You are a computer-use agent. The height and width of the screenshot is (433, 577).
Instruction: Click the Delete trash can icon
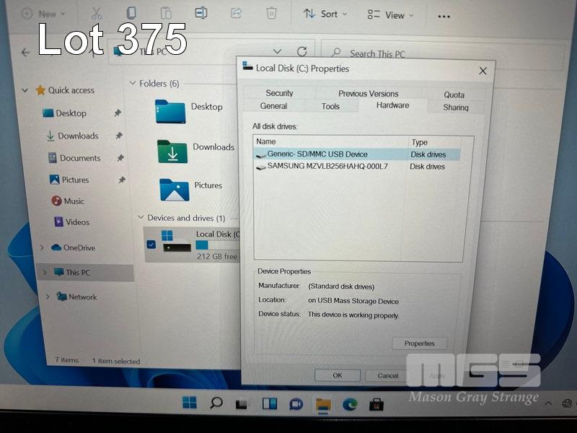coord(271,14)
